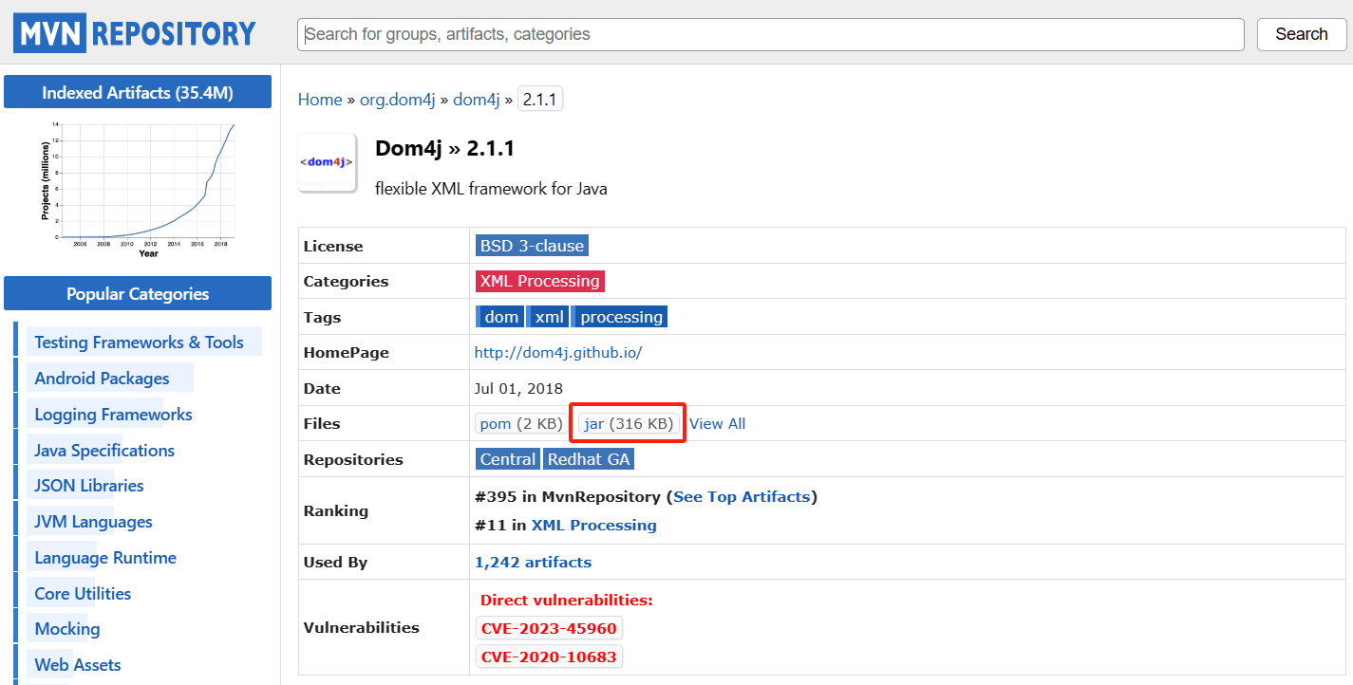Image resolution: width=1353 pixels, height=685 pixels.
Task: Click the dom4j artifact logo image
Action: [328, 162]
